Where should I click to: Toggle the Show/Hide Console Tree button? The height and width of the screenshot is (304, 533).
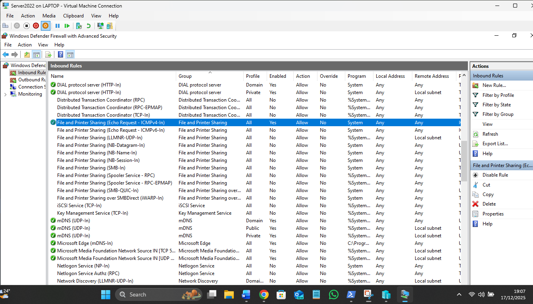click(x=37, y=54)
